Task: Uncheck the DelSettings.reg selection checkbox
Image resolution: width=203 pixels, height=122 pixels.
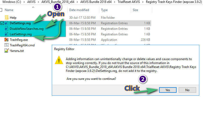Action: coord(2,23)
